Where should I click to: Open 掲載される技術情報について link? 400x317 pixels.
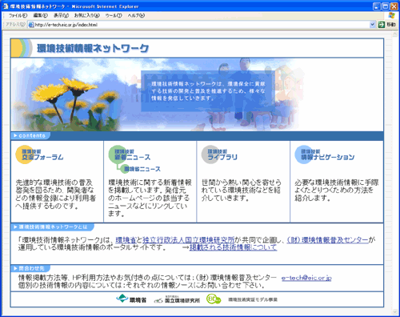[233, 247]
